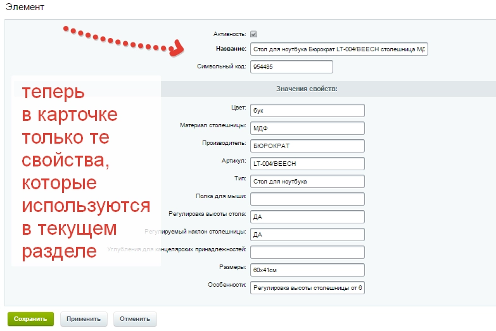
Task: Select the Материал столешницы input
Action: pyautogui.click(x=307, y=128)
